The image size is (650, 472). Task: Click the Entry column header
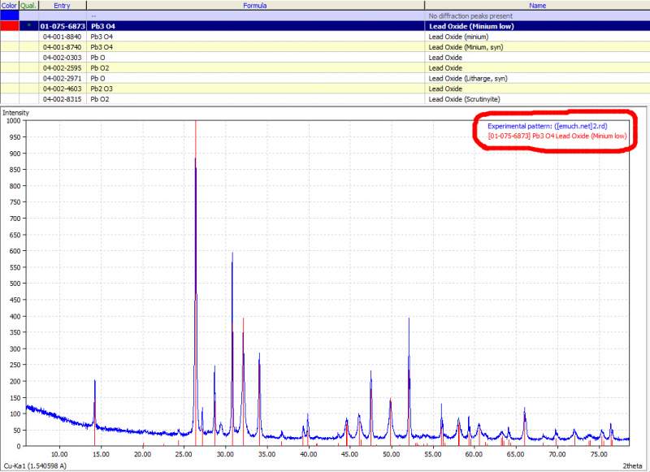tap(63, 5)
